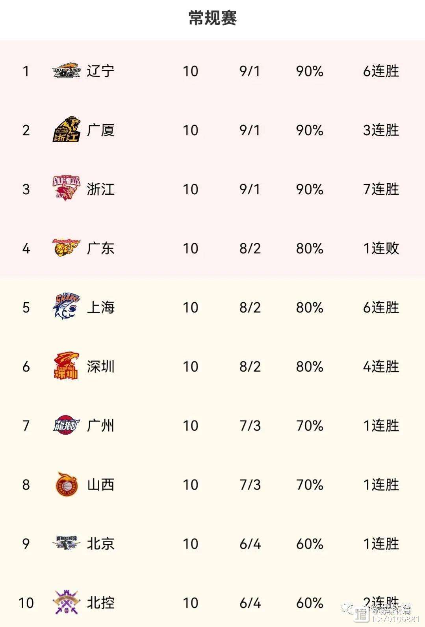
Task: Open team name 北控
Action: click(x=101, y=603)
